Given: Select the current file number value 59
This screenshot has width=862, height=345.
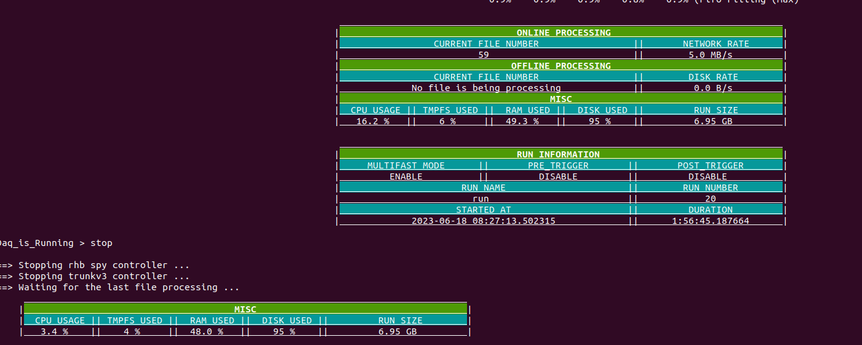Looking at the screenshot, I should 484,55.
